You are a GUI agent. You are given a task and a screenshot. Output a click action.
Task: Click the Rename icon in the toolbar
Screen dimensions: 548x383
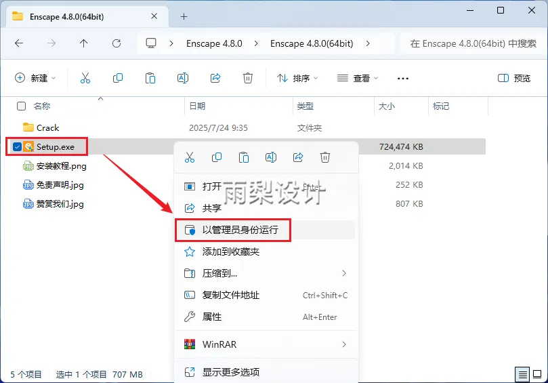tap(183, 78)
